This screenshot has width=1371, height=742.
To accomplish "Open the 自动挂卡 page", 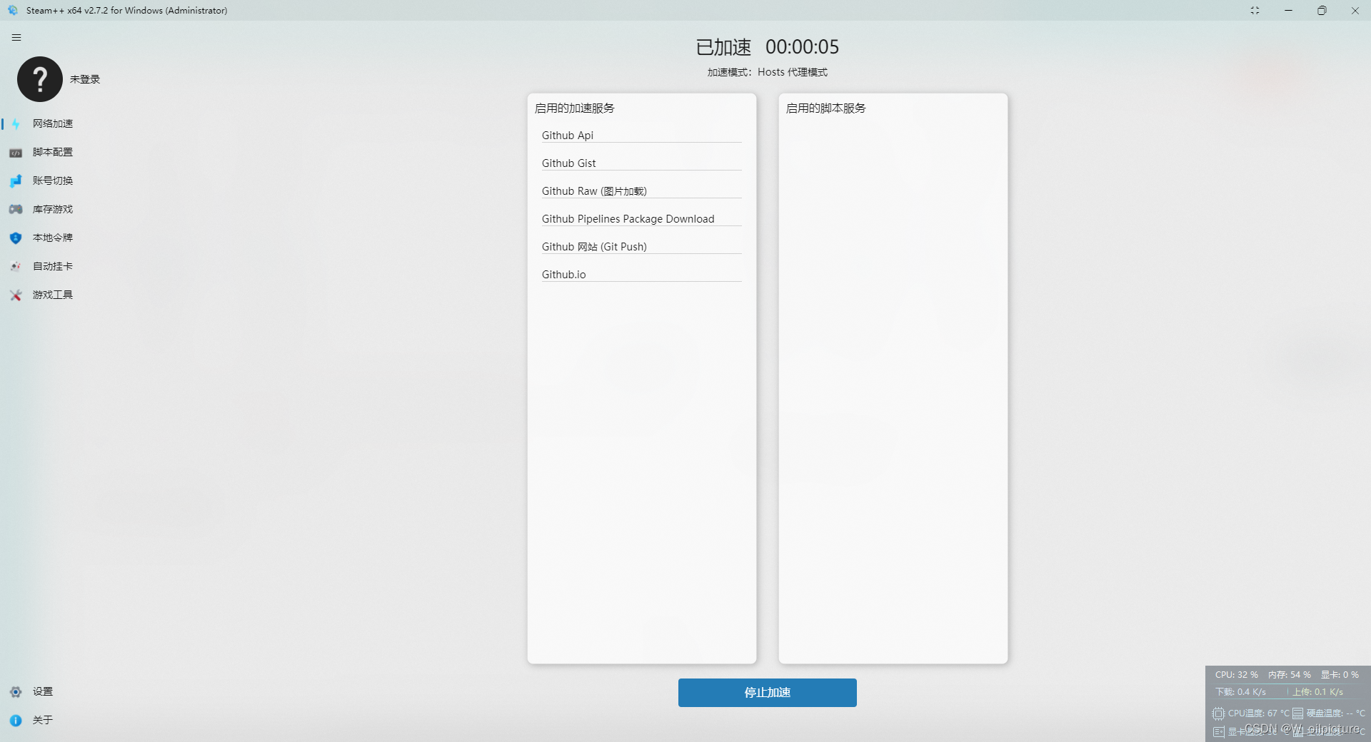I will click(x=53, y=266).
